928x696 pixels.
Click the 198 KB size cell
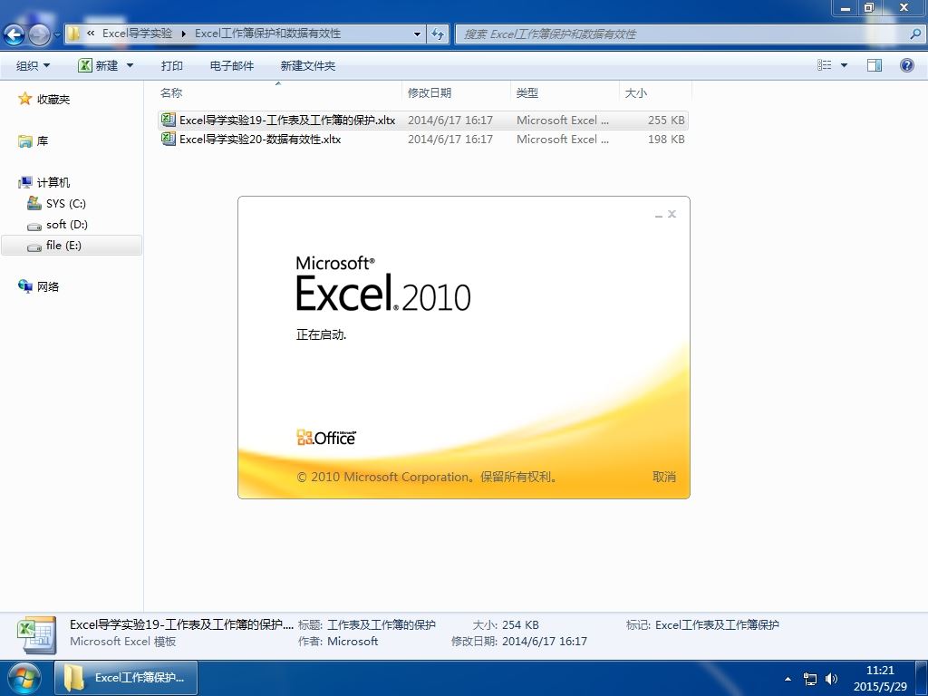tap(666, 139)
